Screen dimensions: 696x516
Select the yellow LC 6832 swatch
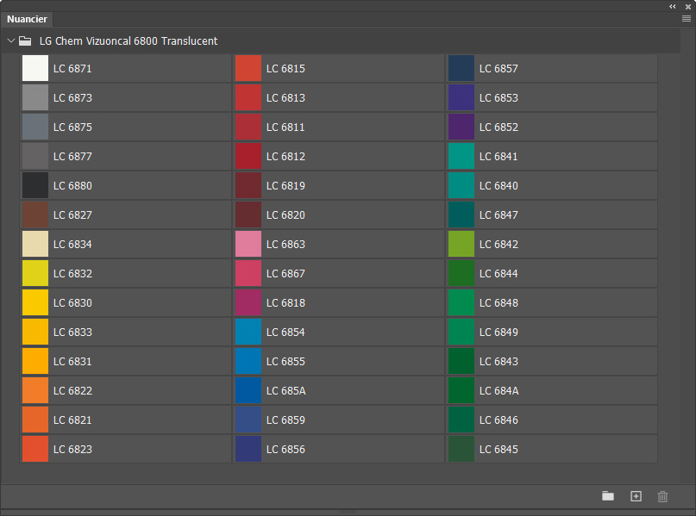click(x=35, y=273)
